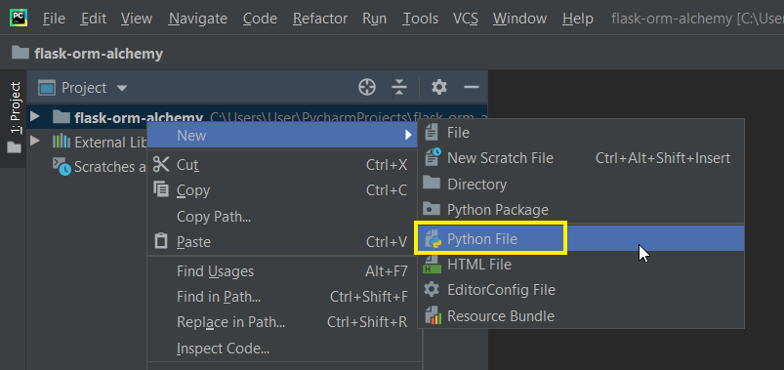Open the Project view dropdown arrow
This screenshot has height=370, width=784.
[x=121, y=89]
